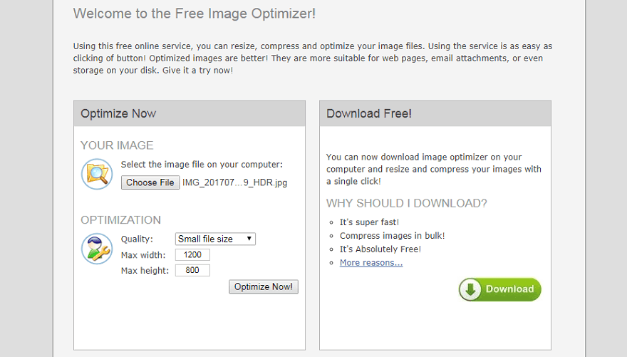This screenshot has width=627, height=357.
Task: Click the Quality: label
Action: [137, 239]
